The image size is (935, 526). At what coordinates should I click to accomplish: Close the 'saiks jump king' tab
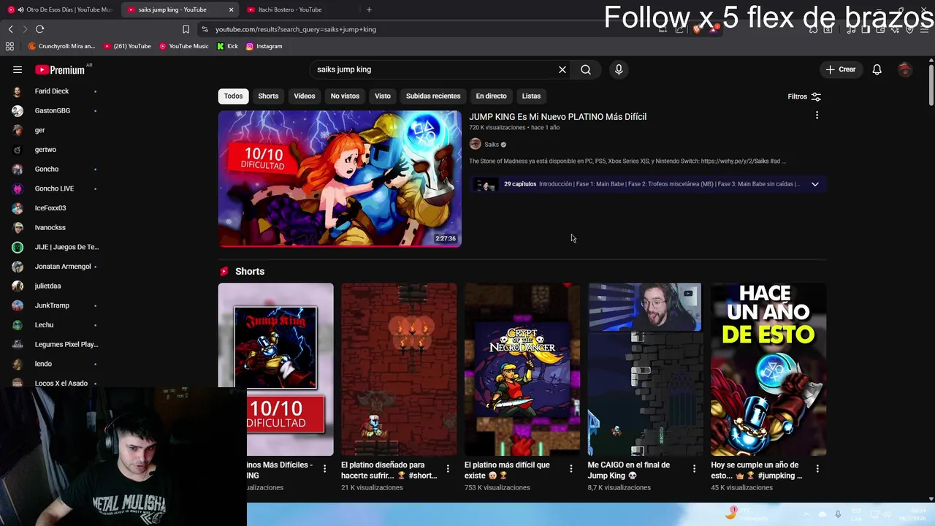click(x=231, y=9)
